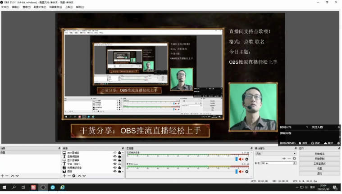Toggle the lock on the 视频捕获设备 source
Screen dimensions: 342x194
pos(119,168)
